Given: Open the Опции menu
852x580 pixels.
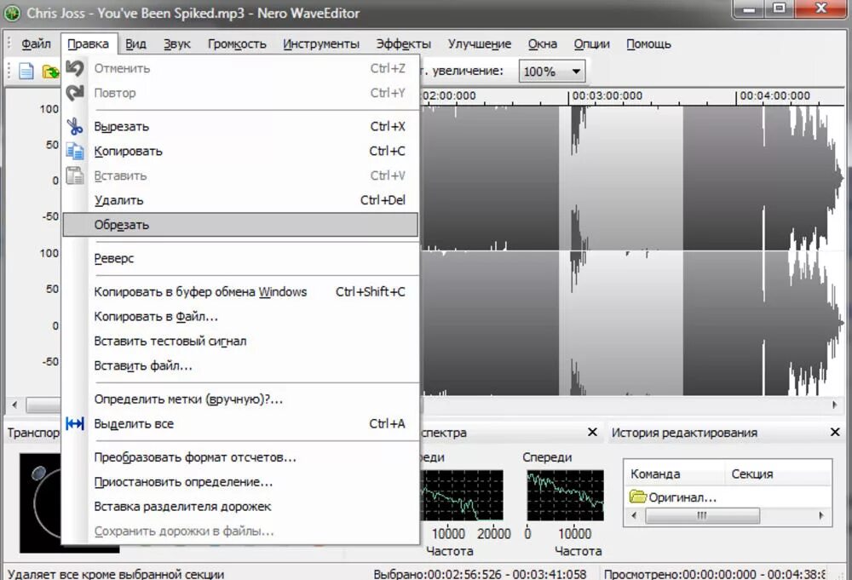Looking at the screenshot, I should pos(592,44).
